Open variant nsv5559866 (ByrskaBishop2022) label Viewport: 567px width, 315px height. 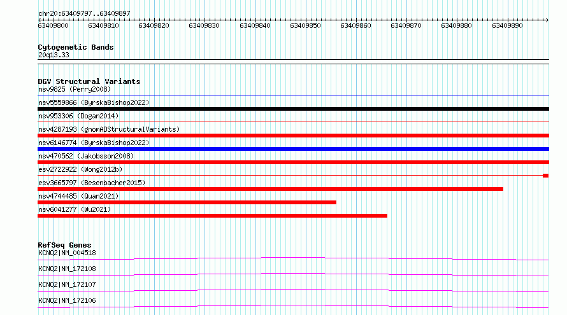click(x=94, y=102)
